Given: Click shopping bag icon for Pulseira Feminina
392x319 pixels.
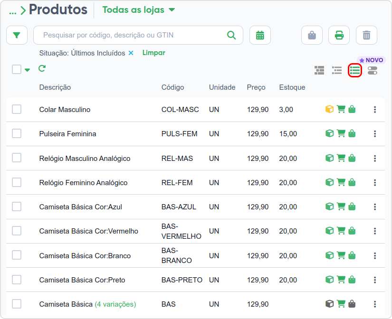Looking at the screenshot, I should pos(352,133).
